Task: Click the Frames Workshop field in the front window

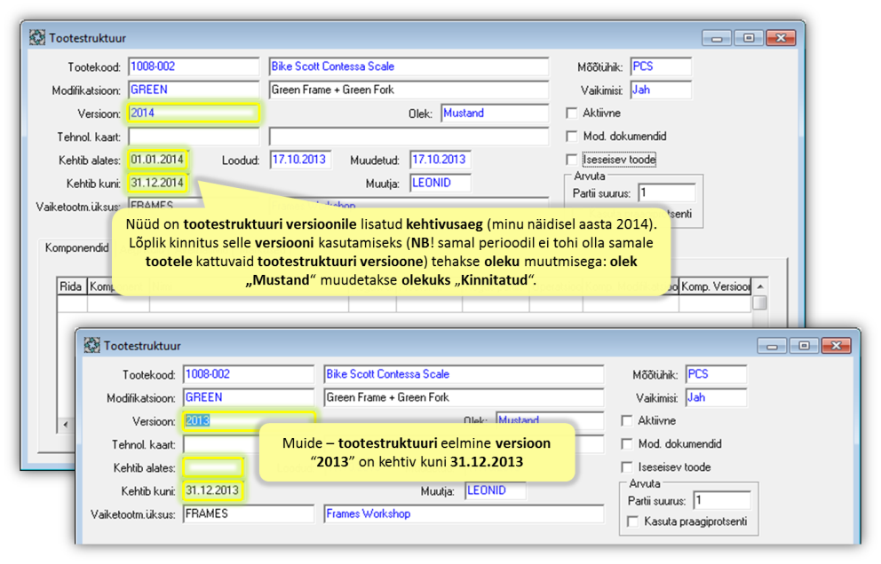Action: [464, 513]
